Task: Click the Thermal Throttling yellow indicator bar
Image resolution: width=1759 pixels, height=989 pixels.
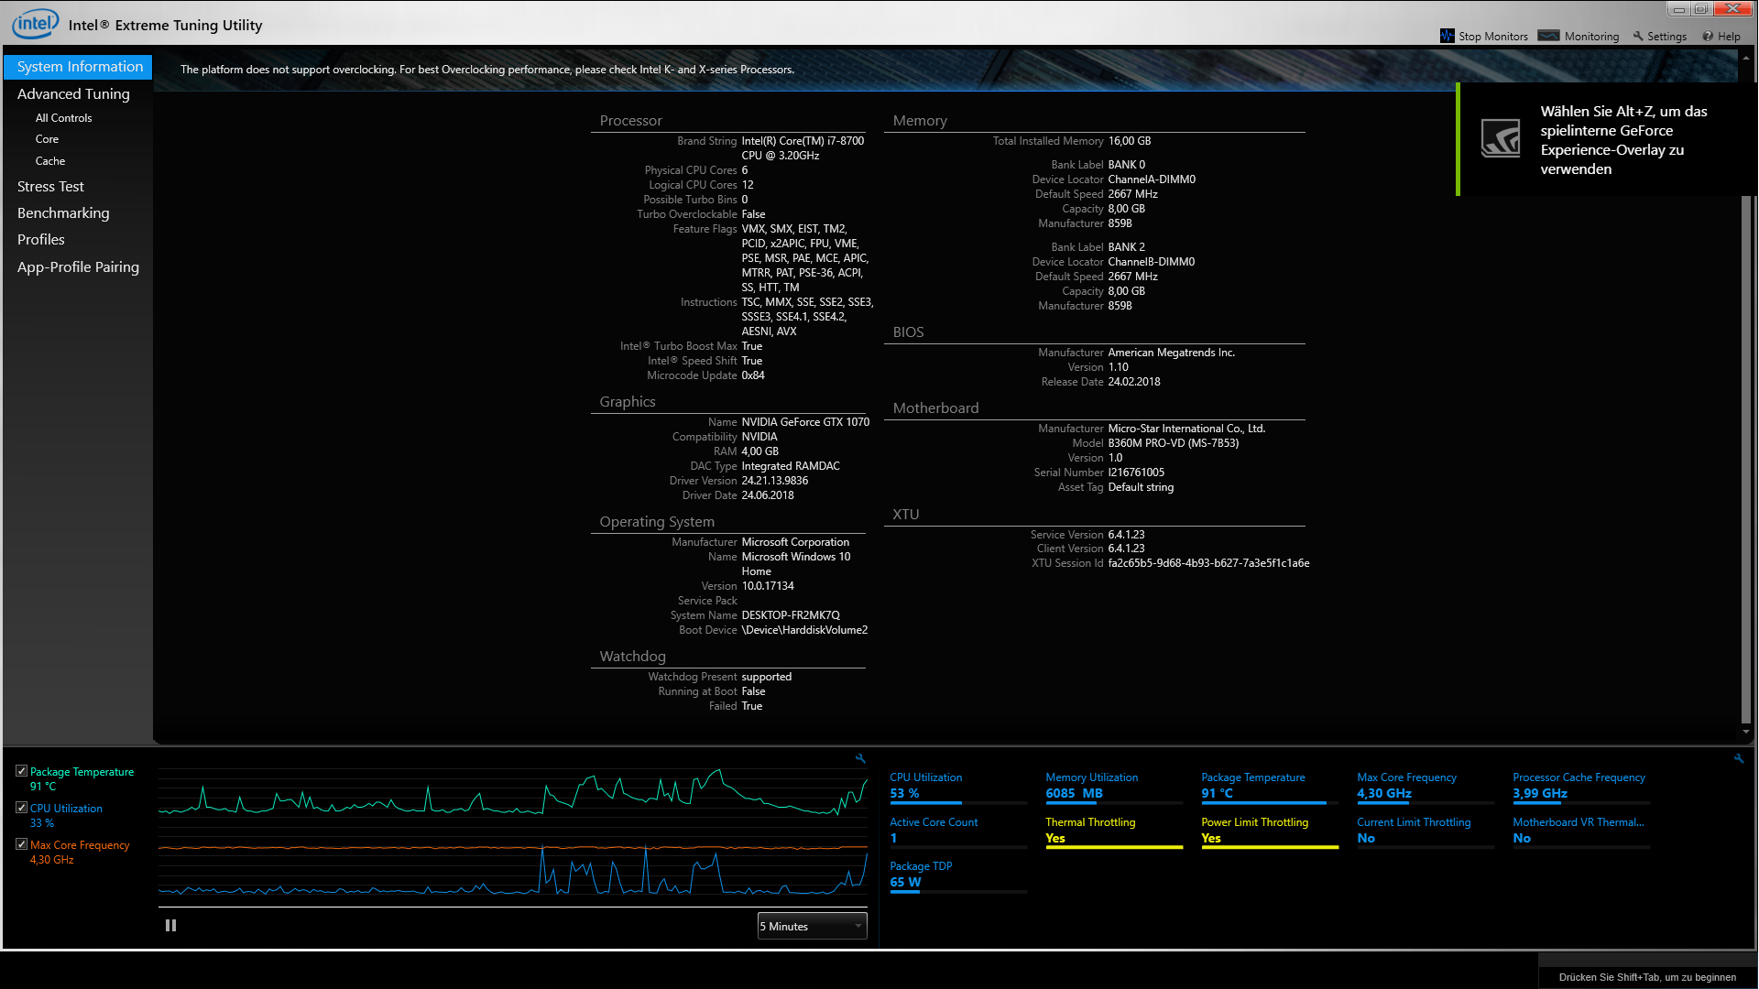Action: pyautogui.click(x=1113, y=848)
